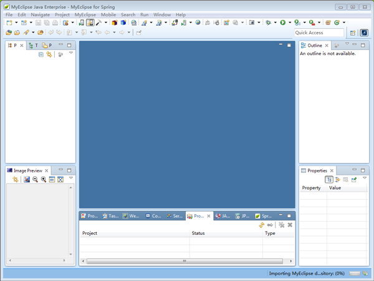Click the Debug bug icon in the toolbar
This screenshot has height=281, width=374.
268,23
